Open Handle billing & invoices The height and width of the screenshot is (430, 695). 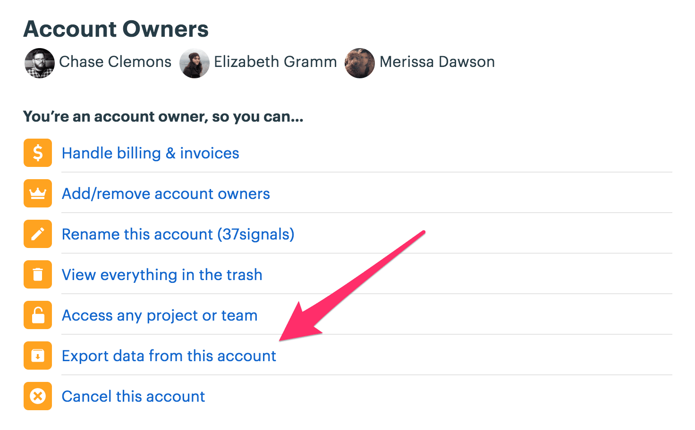tap(150, 153)
